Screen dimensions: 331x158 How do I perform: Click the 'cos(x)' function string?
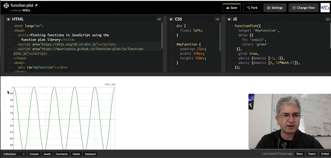[x=257, y=40]
